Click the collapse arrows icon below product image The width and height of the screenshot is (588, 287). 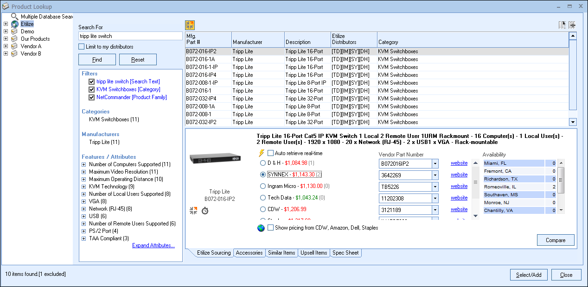[193, 211]
